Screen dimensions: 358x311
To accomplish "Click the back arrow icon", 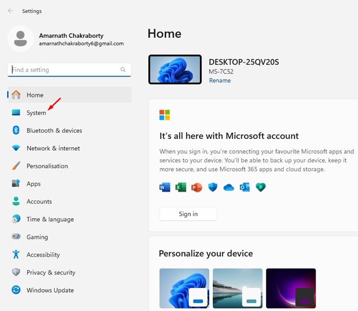I will point(11,11).
